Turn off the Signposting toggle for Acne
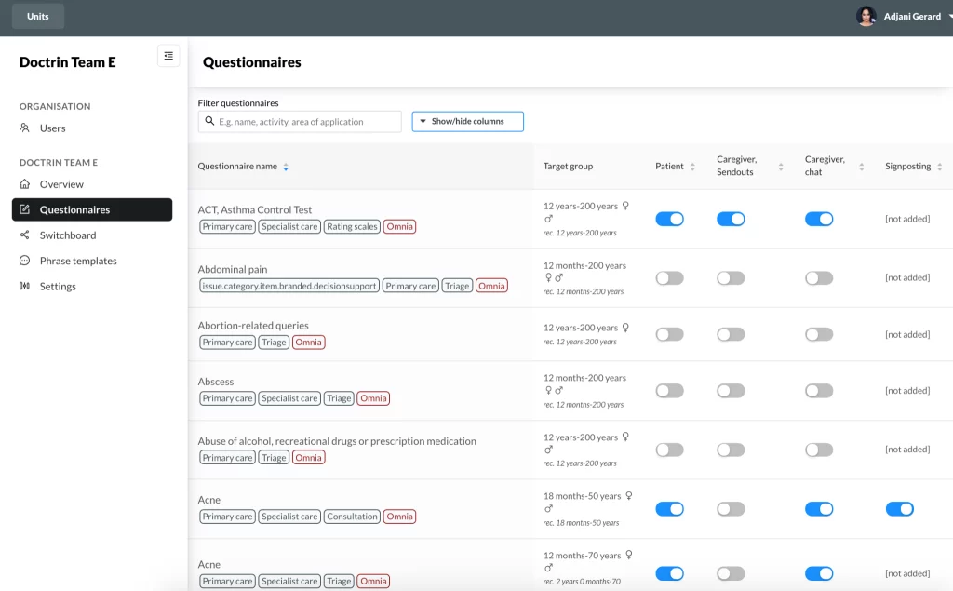This screenshot has height=591, width=953. 900,509
